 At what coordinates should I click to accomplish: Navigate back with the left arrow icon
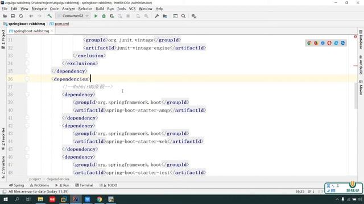31,16
